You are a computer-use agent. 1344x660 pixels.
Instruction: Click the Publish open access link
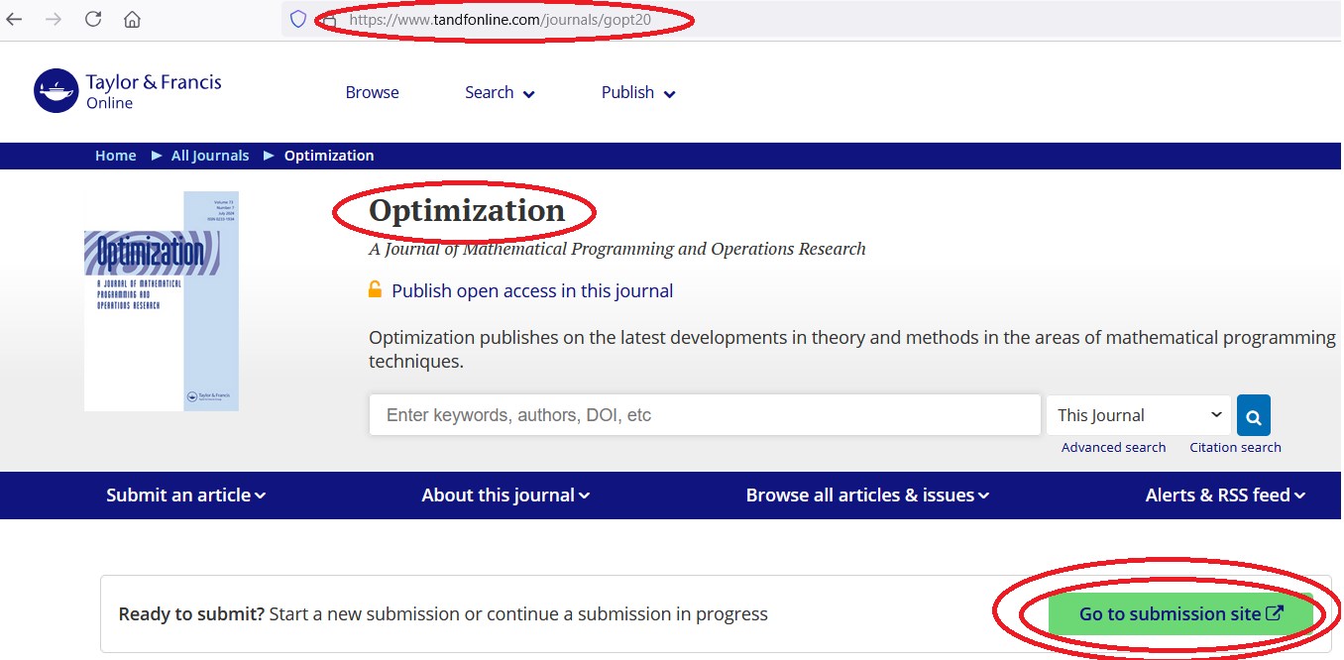[532, 291]
